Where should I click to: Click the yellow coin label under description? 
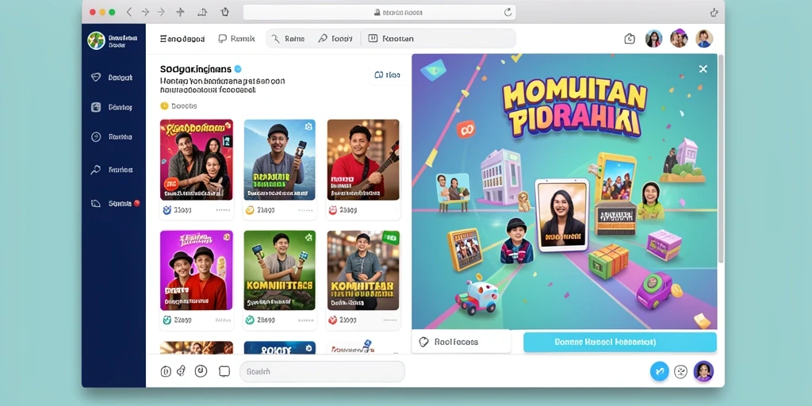[x=178, y=105]
